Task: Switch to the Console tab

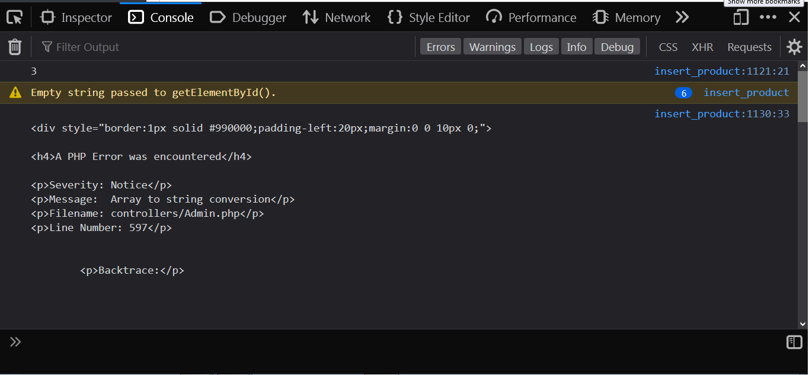Action: (161, 18)
